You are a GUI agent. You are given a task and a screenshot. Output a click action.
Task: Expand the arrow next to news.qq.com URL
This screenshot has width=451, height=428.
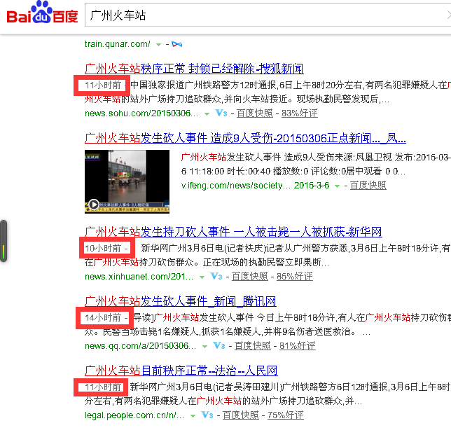pyautogui.click(x=204, y=347)
